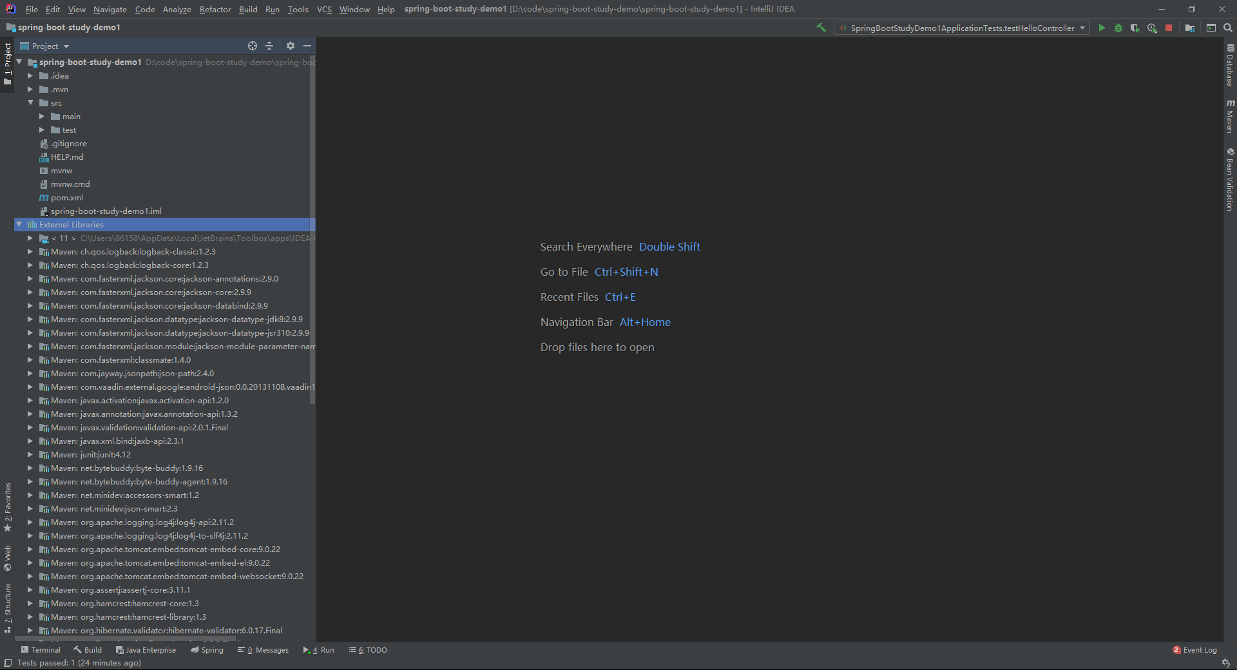Collapse all nodes in Project panel

coord(269,46)
